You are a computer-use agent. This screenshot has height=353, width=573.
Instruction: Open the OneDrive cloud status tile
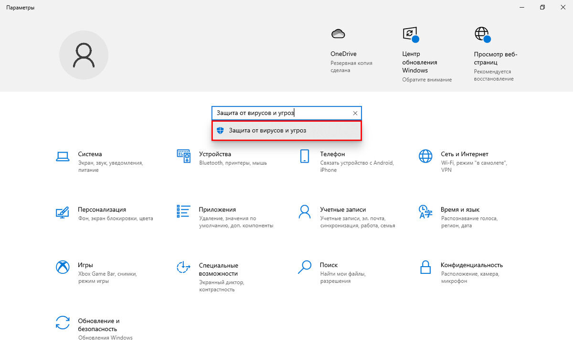coord(338,34)
